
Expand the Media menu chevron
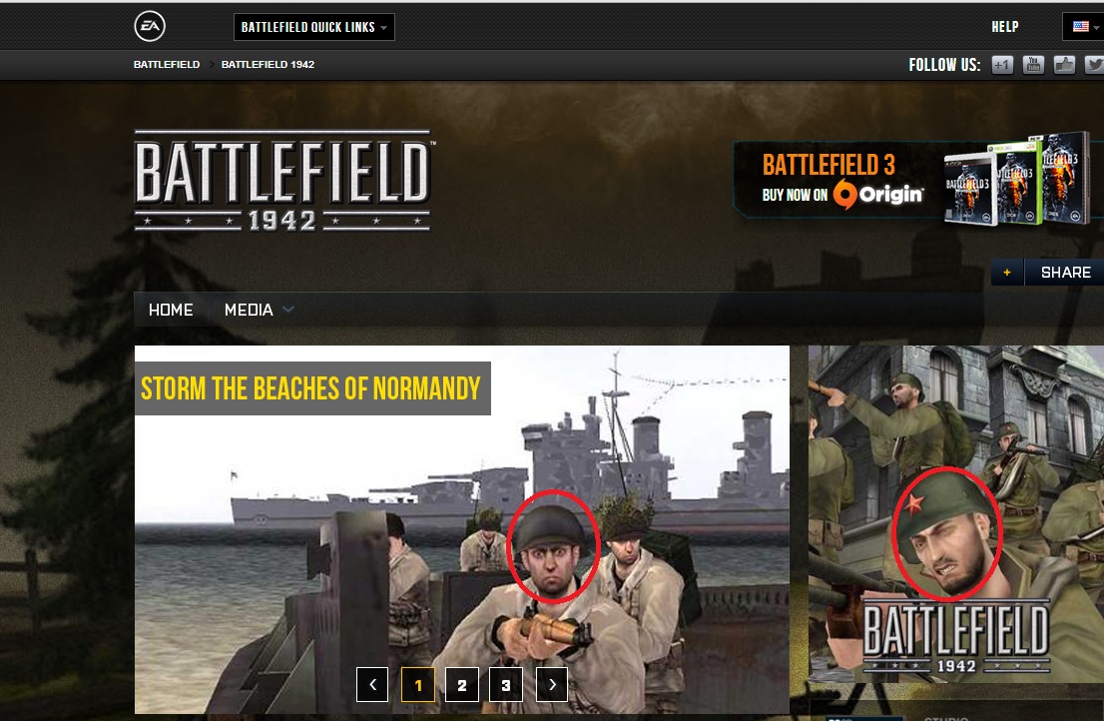point(287,310)
